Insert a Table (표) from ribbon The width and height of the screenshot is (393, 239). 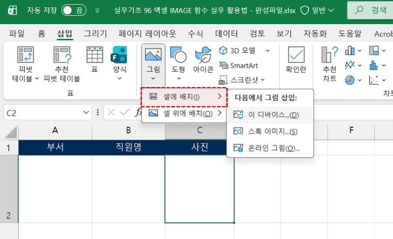[x=95, y=55]
